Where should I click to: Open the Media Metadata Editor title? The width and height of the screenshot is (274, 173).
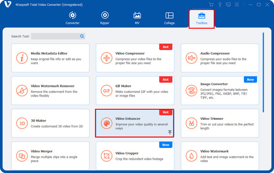click(49, 53)
